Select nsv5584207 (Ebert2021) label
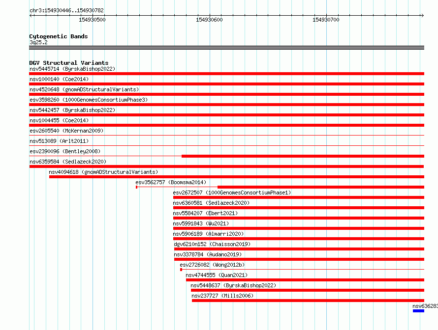 (x=205, y=213)
